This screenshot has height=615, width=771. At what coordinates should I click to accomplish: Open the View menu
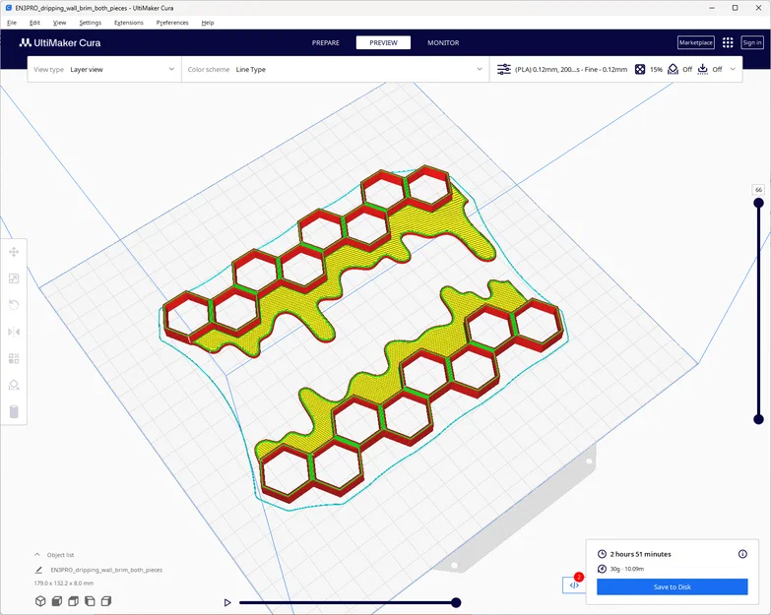click(59, 23)
